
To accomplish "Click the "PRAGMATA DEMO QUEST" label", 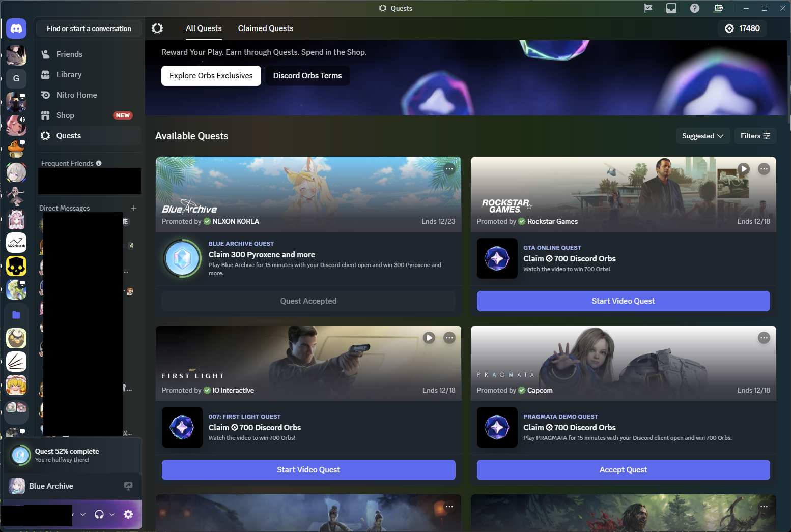I will (560, 417).
